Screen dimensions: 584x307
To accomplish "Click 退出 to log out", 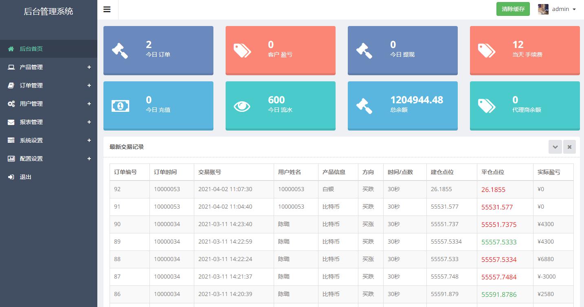I will click(x=25, y=177).
